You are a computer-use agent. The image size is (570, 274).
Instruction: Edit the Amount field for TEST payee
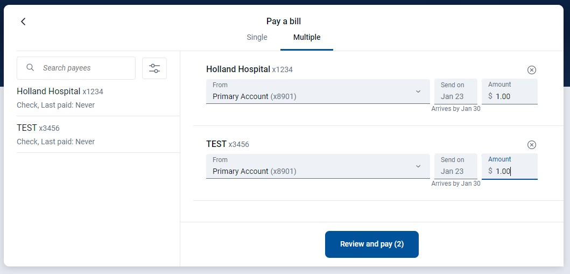[510, 166]
